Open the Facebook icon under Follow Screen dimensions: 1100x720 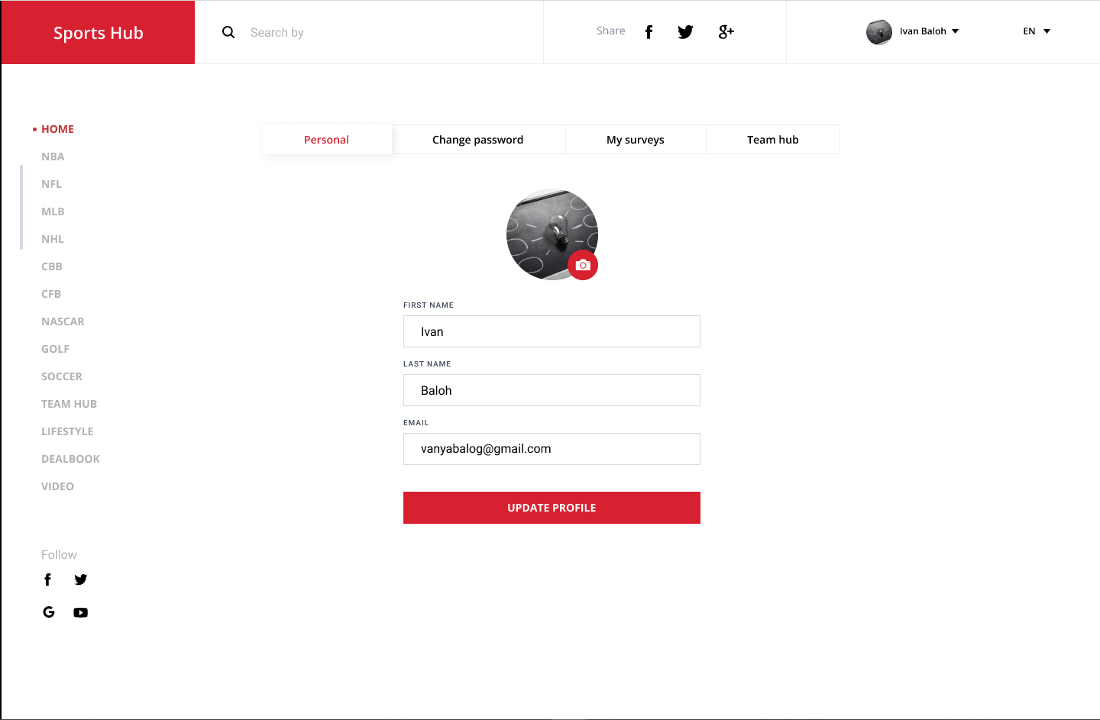pyautogui.click(x=47, y=580)
